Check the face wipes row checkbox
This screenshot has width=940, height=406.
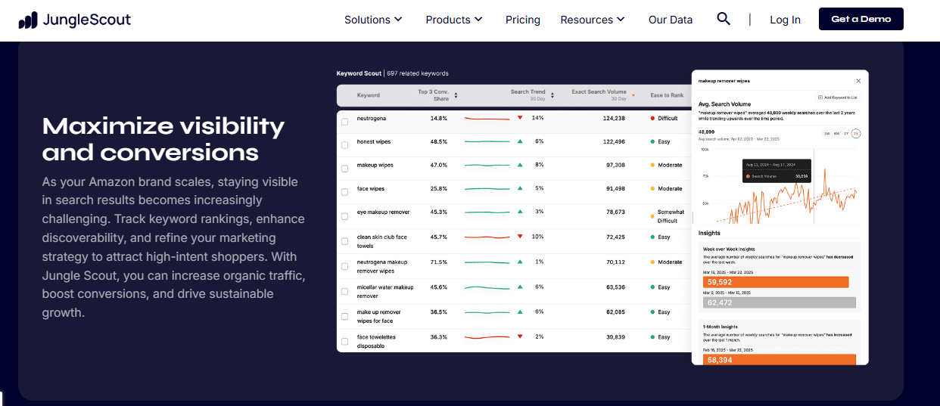click(x=345, y=191)
